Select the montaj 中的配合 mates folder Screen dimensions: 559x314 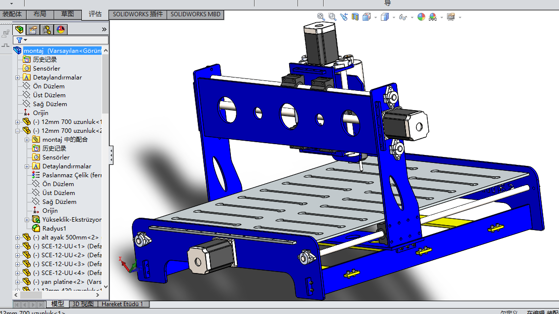pos(65,140)
